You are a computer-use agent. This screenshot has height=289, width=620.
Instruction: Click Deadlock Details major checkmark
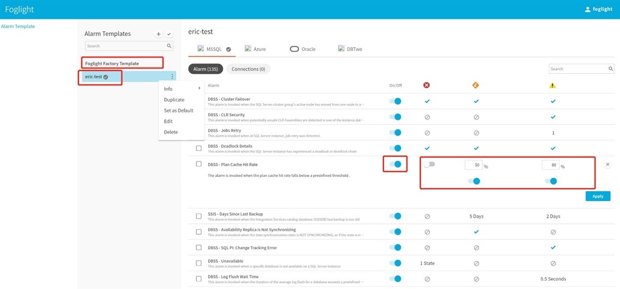476,148
